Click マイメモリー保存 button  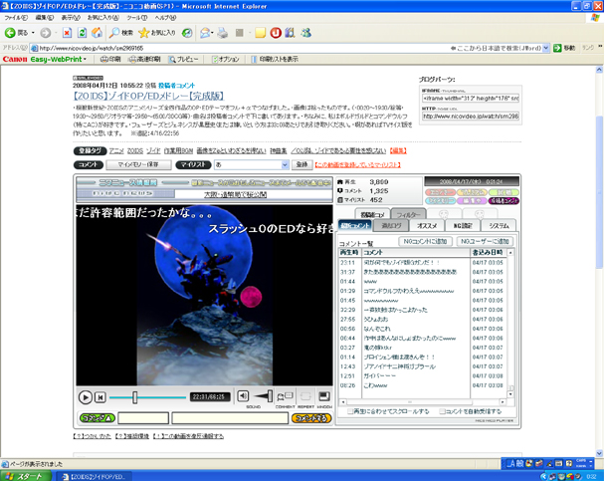[x=138, y=165]
